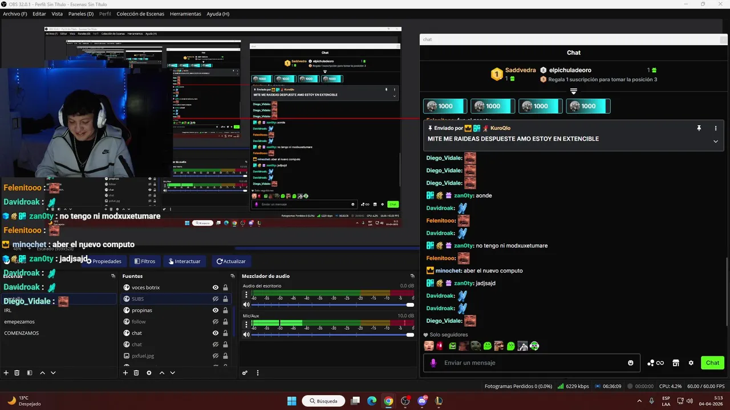The image size is (730, 410).
Task: Add a new scene with the plus icon
Action: (x=6, y=373)
